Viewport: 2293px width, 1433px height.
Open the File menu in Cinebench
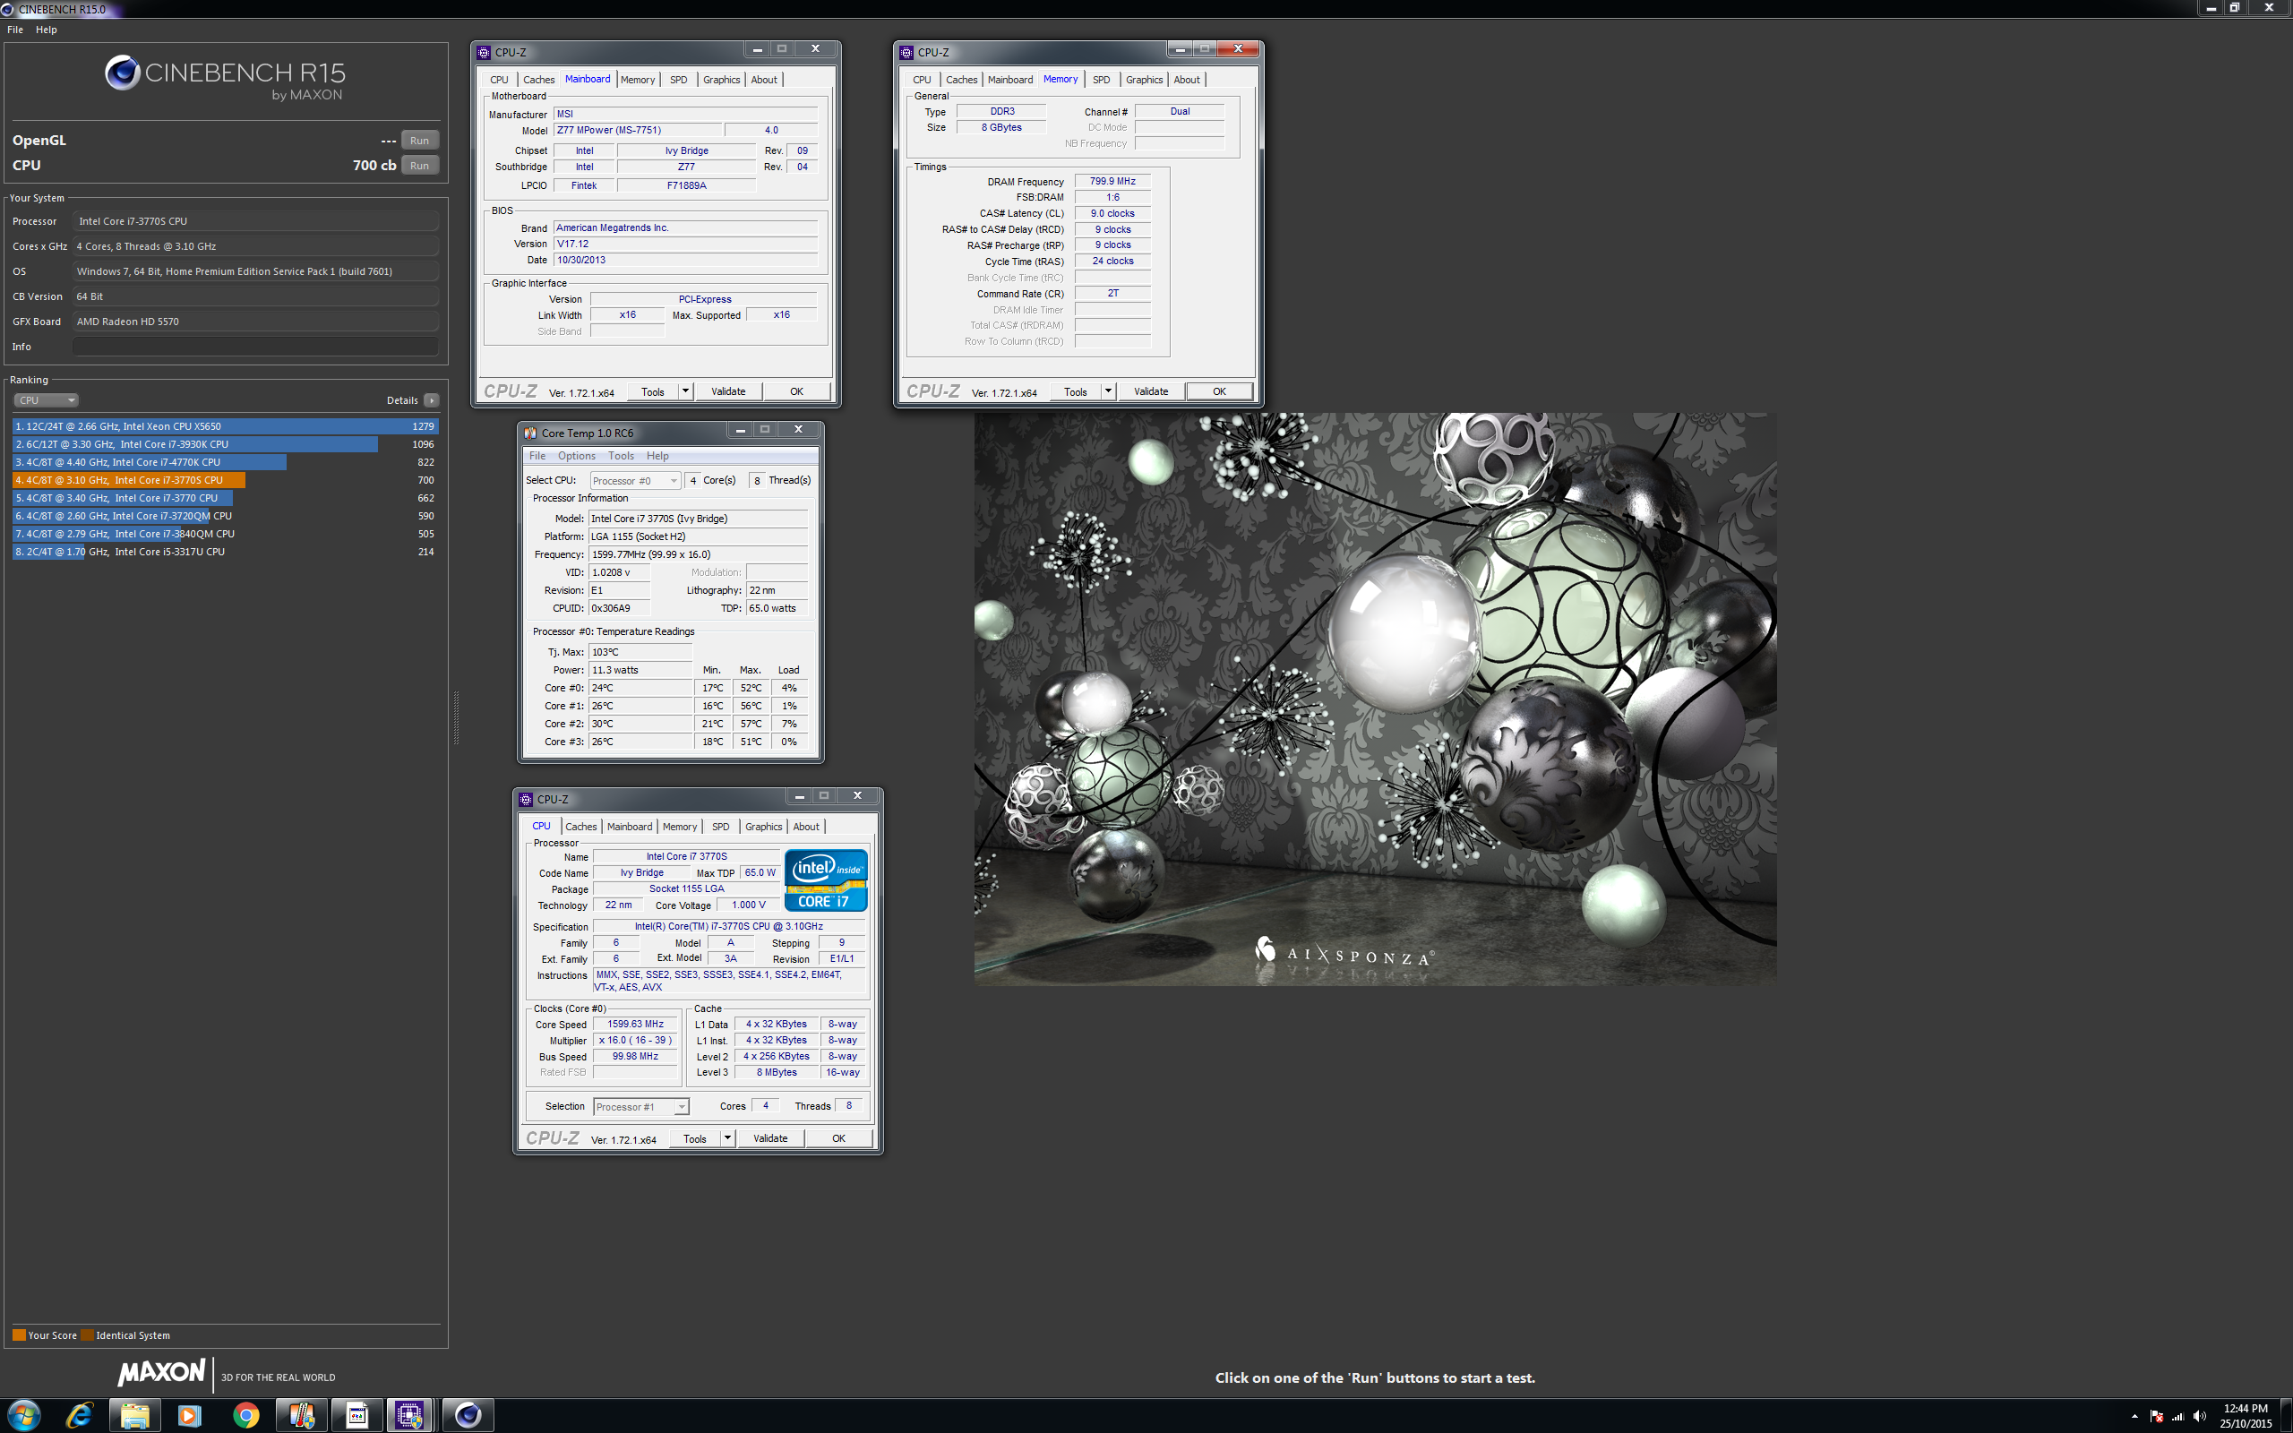point(15,30)
